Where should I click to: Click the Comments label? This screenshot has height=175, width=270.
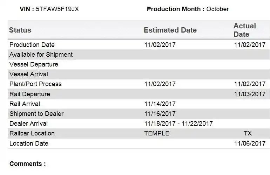[x=28, y=164]
